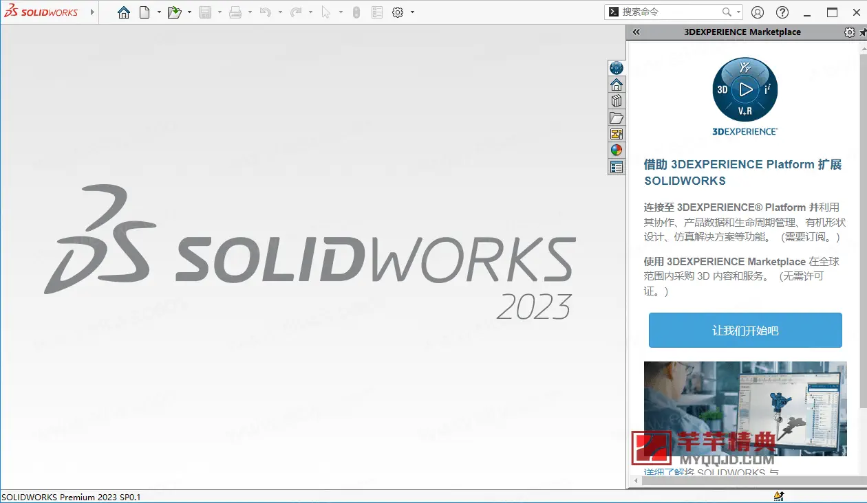
Task: Click the magnifying glass search icon
Action: tap(727, 12)
